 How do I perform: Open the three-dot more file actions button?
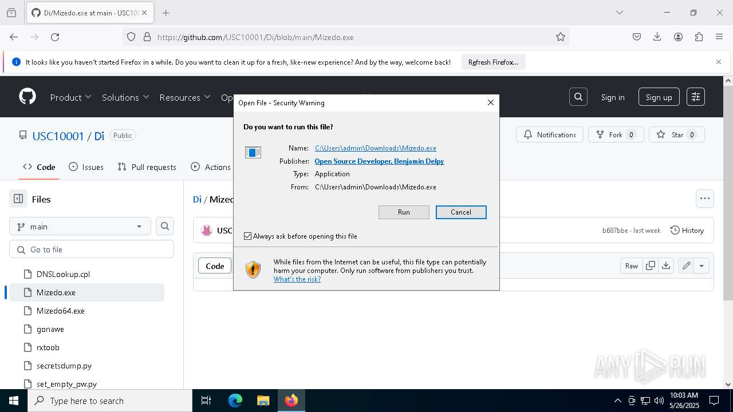[705, 199]
